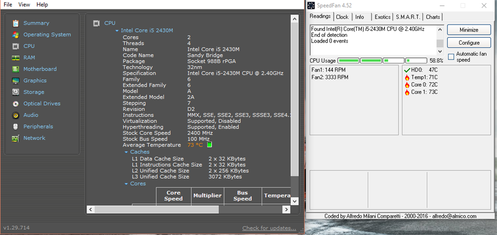Collapse the Intel Core i5 2430M tree node
This screenshot has width=497, height=235.
coord(117,31)
